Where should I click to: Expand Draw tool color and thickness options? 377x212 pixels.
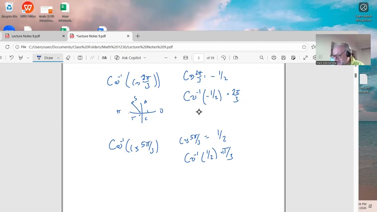(x=58, y=58)
